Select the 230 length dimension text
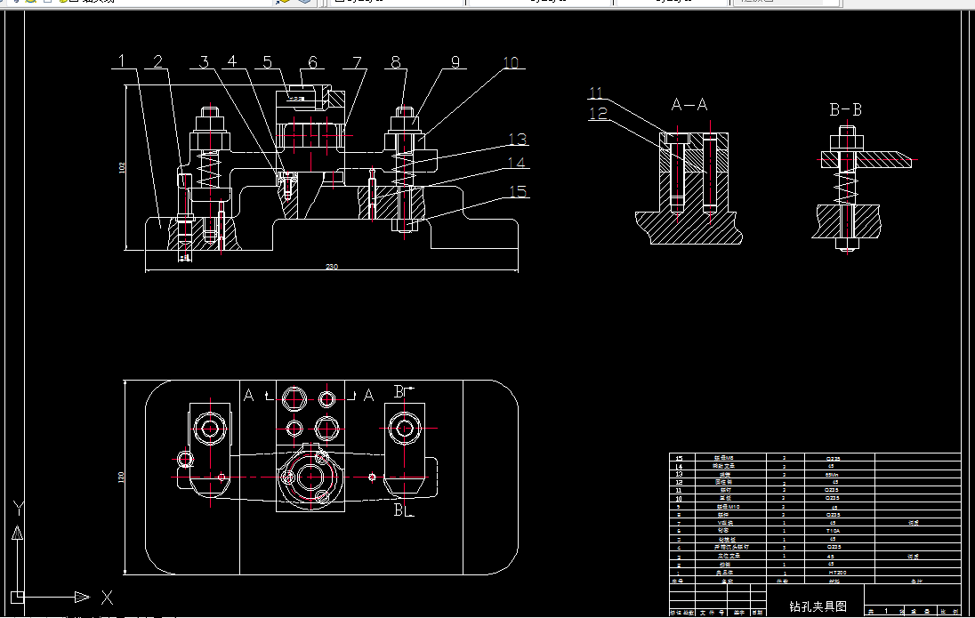The image size is (975, 618). pos(332,267)
